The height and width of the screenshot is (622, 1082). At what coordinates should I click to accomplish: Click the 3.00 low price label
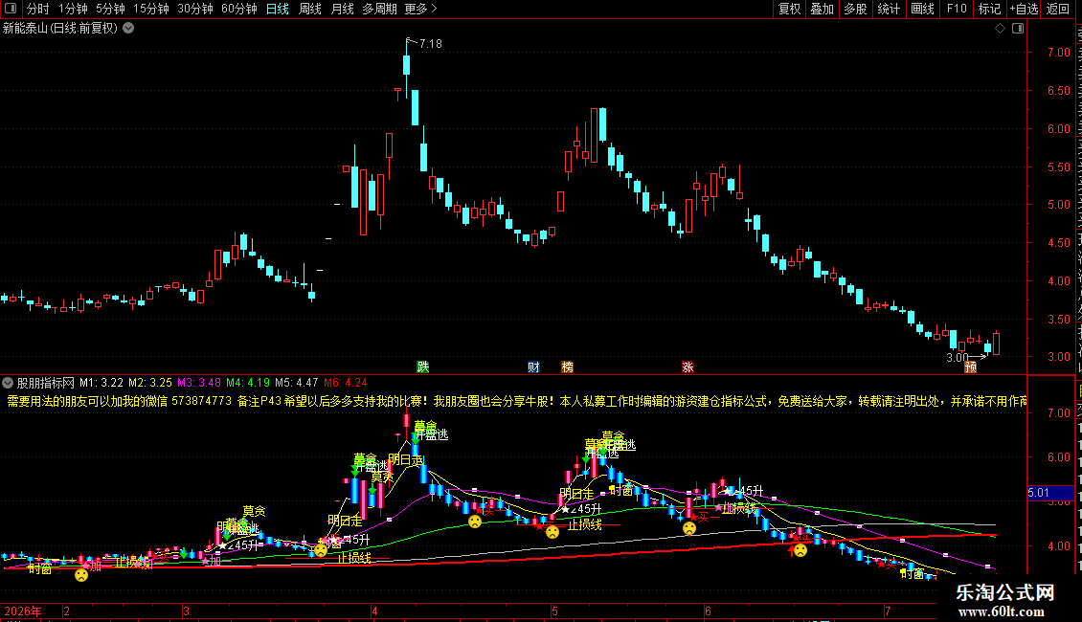(958, 357)
